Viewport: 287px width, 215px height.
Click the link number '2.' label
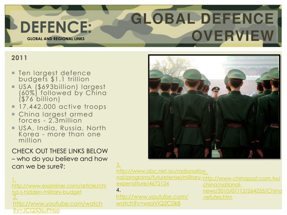[x=15, y=197]
